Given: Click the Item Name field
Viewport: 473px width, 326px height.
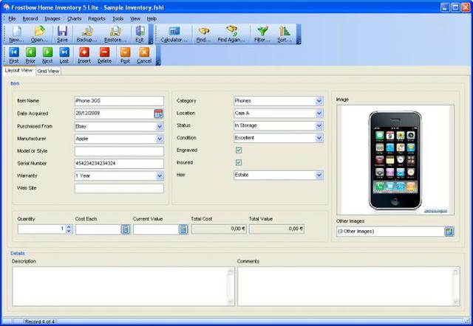Looking at the screenshot, I should point(119,101).
